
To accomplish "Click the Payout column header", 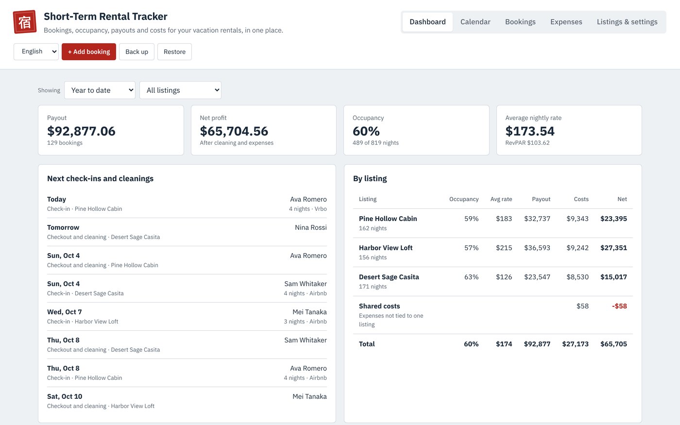I will pyautogui.click(x=541, y=199).
